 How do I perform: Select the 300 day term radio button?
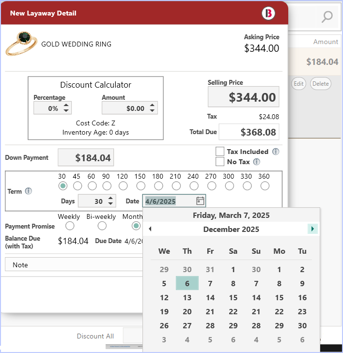(x=229, y=186)
